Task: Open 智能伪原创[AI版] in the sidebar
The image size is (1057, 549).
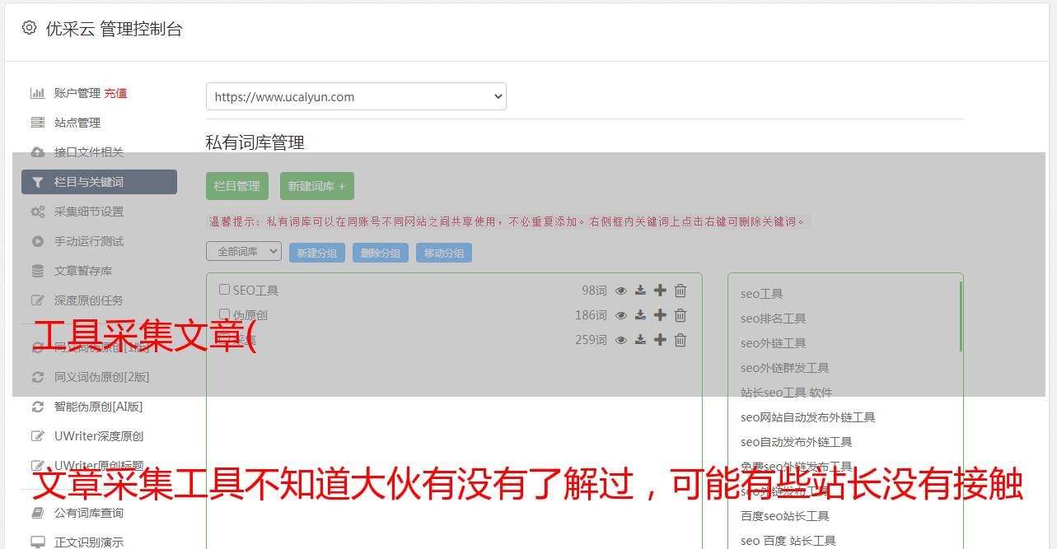Action: click(x=99, y=407)
